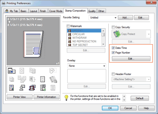158x114 pixels.
Task: Click Edit... under Page Number
Action: (131, 59)
